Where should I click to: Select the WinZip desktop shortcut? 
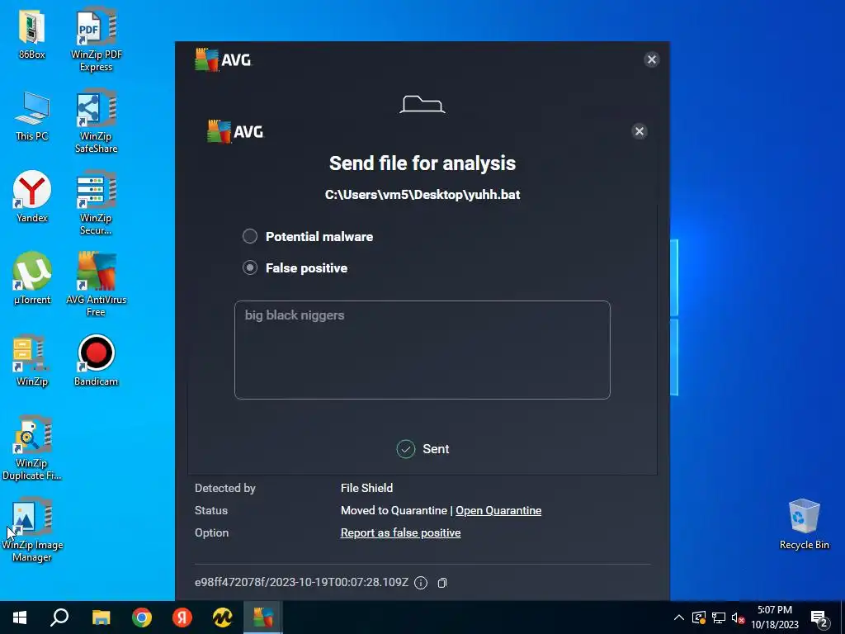(32, 361)
